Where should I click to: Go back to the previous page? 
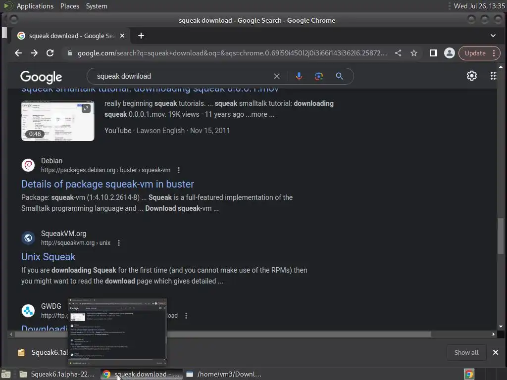click(18, 53)
